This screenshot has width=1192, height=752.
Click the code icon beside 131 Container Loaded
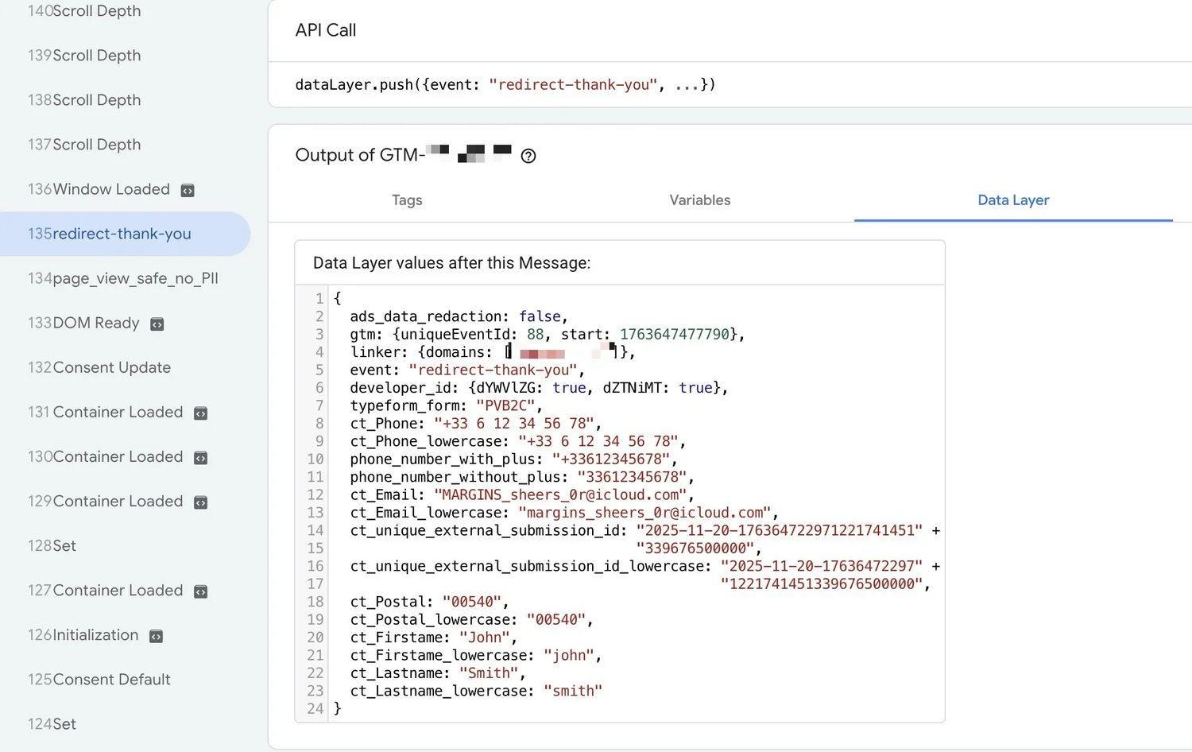point(199,413)
